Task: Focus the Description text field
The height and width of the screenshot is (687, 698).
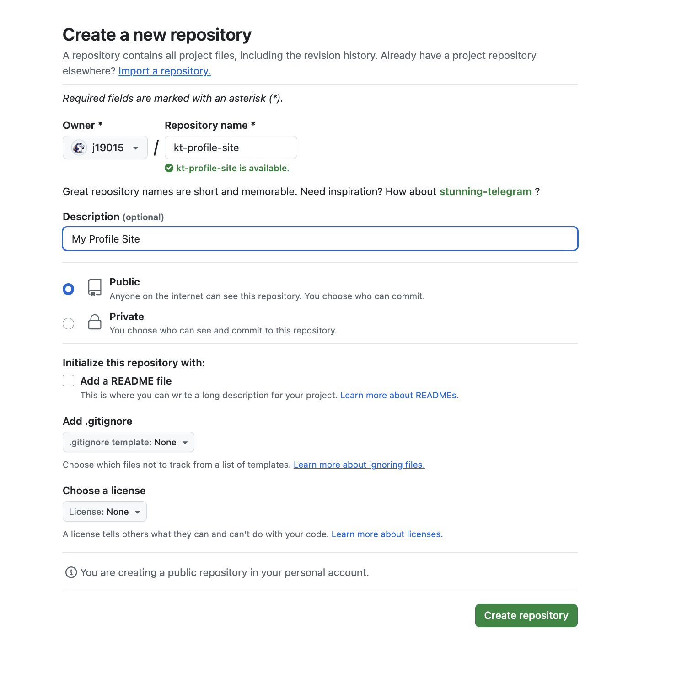Action: pyautogui.click(x=320, y=239)
